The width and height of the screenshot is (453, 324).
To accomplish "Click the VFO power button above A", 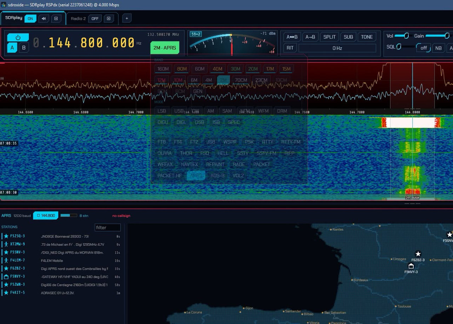I will 18,38.
